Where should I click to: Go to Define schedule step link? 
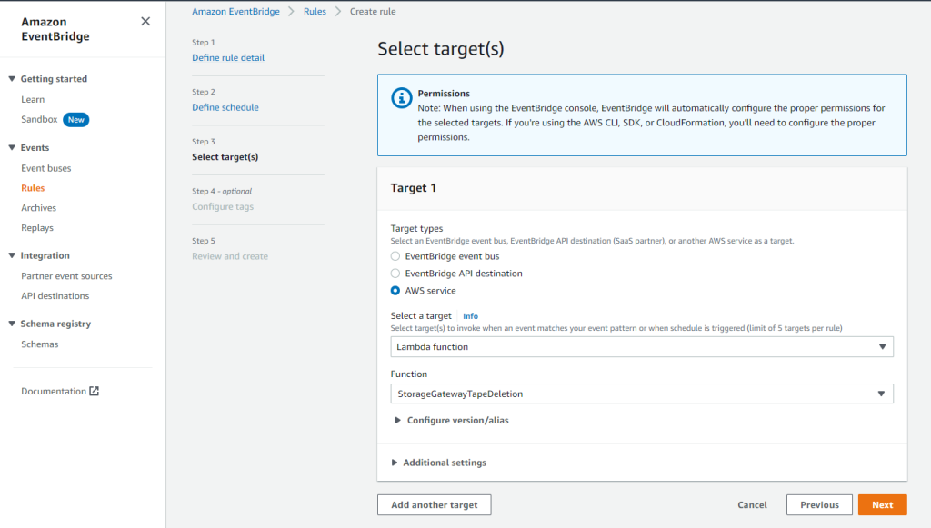225,107
